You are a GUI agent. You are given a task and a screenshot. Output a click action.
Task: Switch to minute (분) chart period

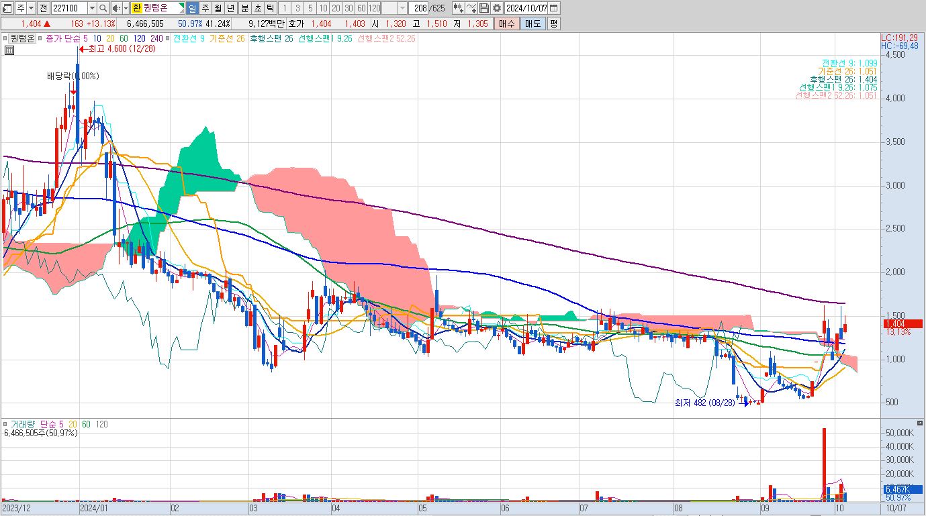[x=244, y=8]
